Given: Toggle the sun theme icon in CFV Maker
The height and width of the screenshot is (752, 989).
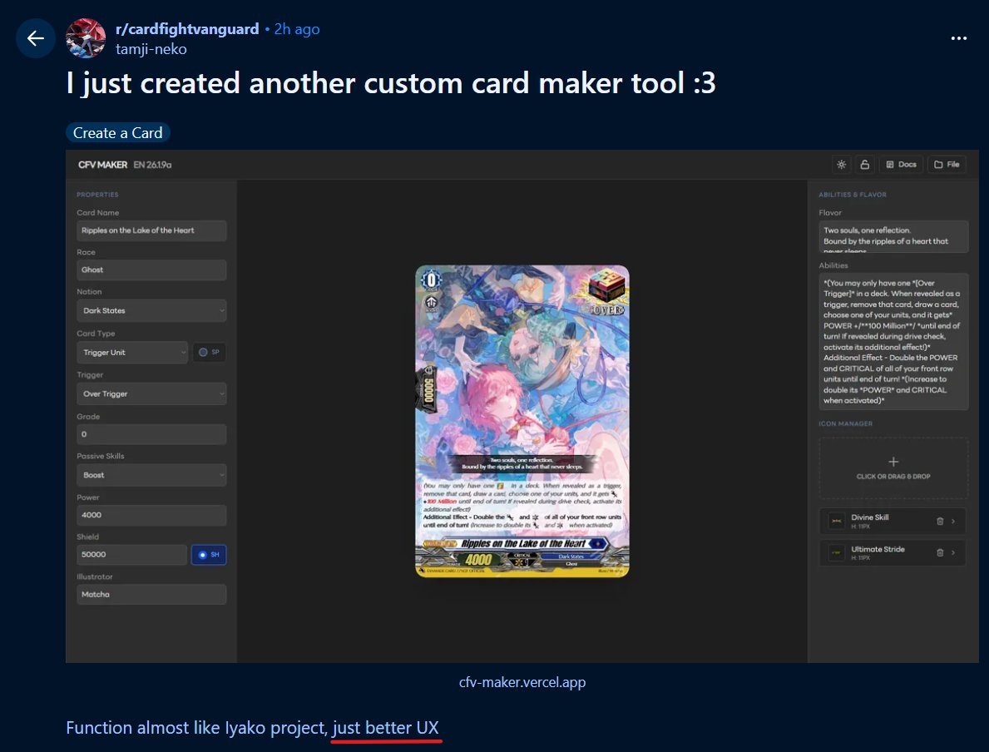Looking at the screenshot, I should pos(842,165).
